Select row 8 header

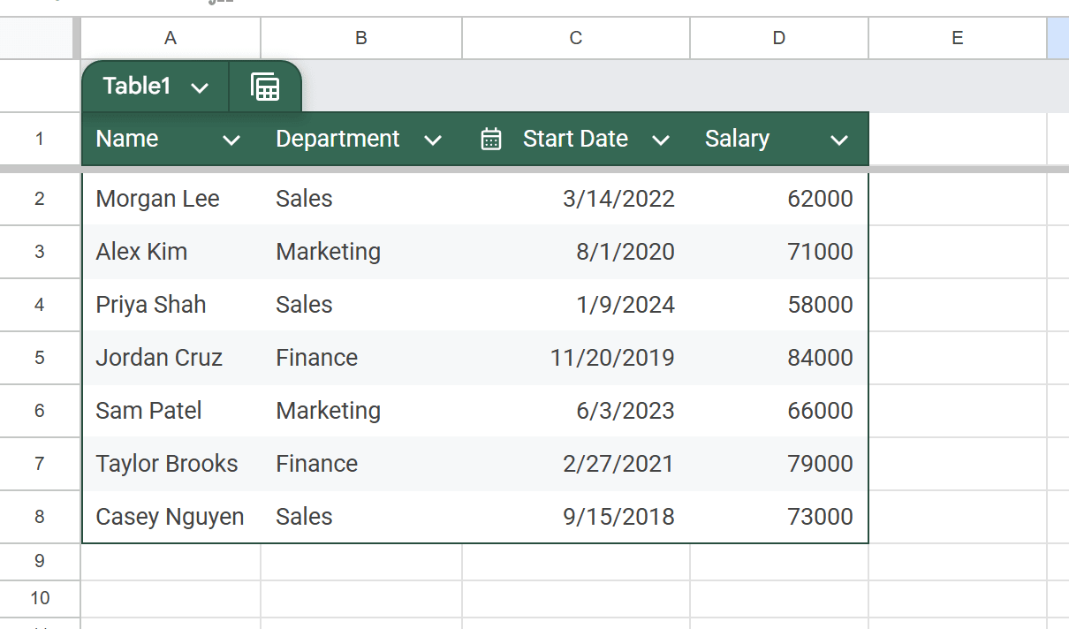pos(40,517)
